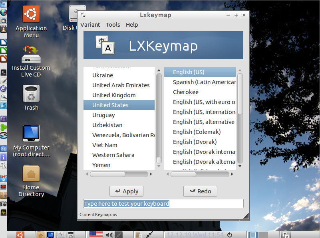This screenshot has width=320, height=238.
Task: Open My Computer root directory desktop icon
Action: (31, 141)
